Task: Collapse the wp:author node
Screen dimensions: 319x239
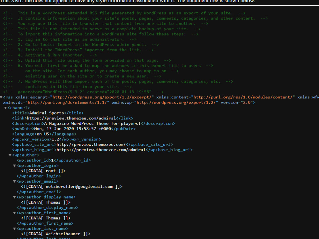Action: coord(10,155)
